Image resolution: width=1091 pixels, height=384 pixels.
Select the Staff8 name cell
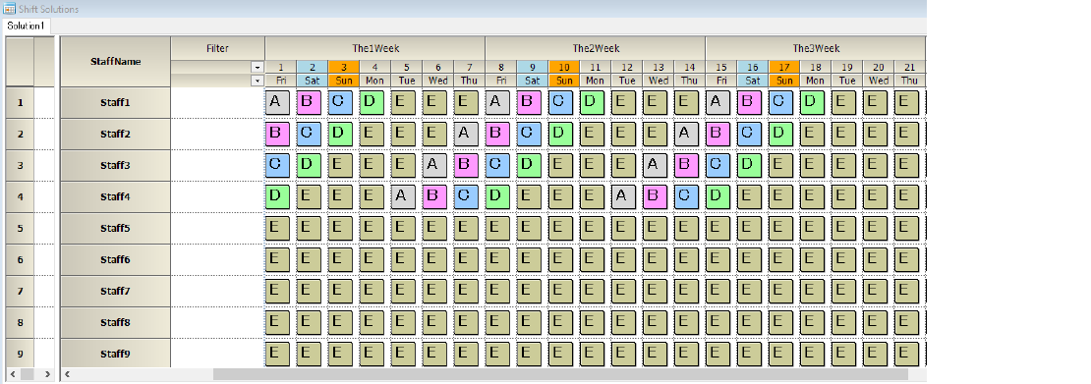116,322
